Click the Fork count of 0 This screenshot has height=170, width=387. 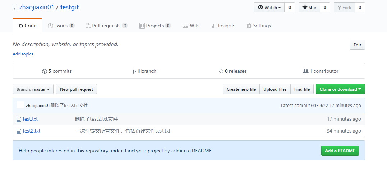click(x=360, y=8)
